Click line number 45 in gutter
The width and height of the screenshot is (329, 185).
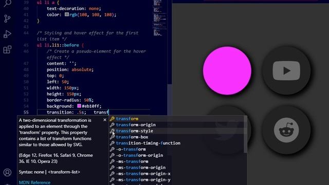[26, 45]
